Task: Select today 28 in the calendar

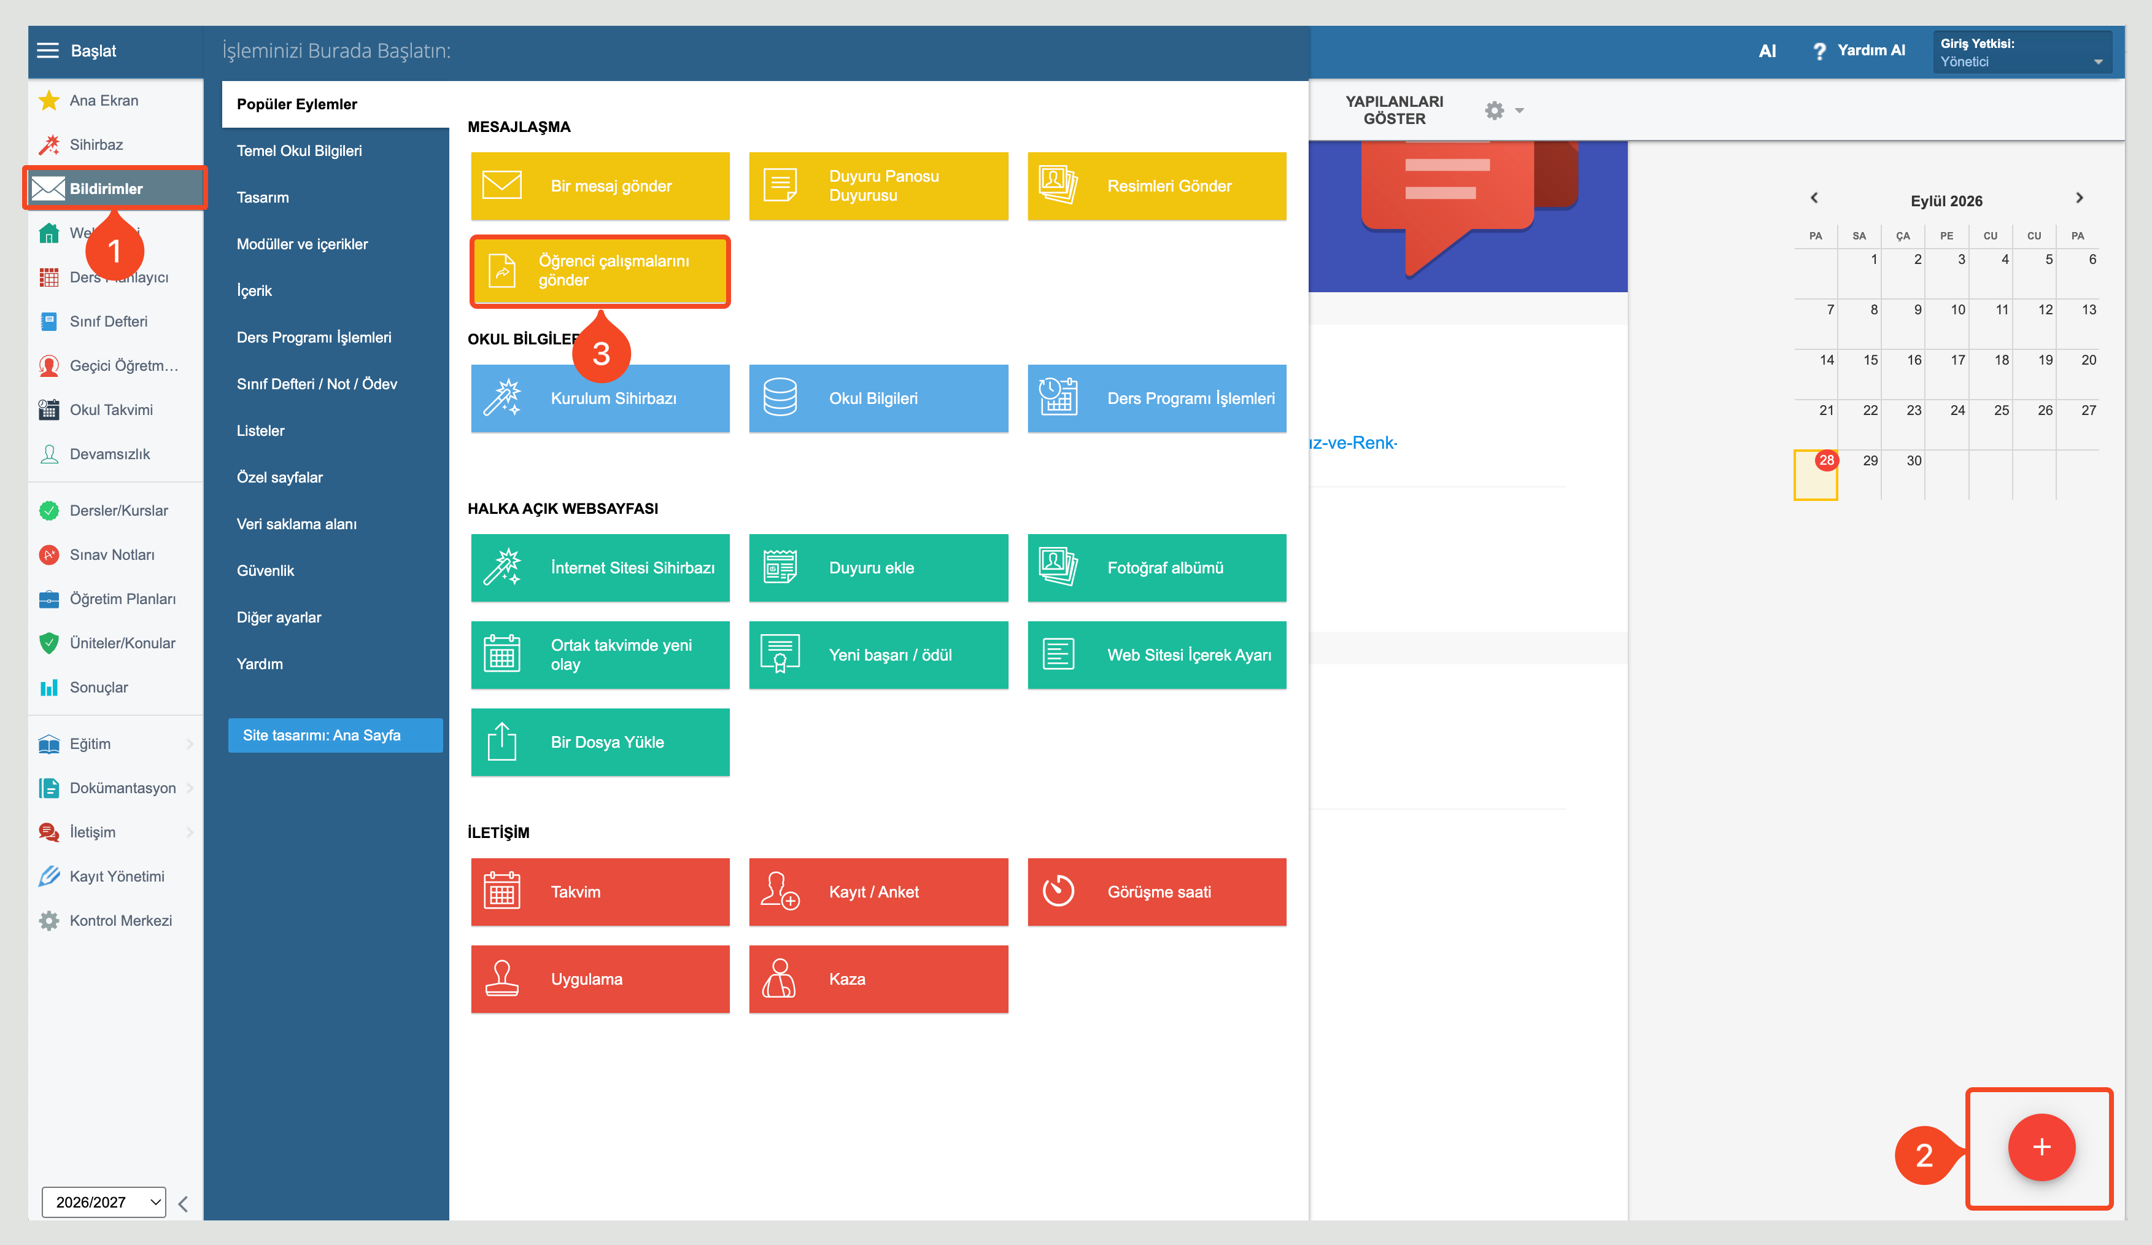Action: (x=1816, y=475)
